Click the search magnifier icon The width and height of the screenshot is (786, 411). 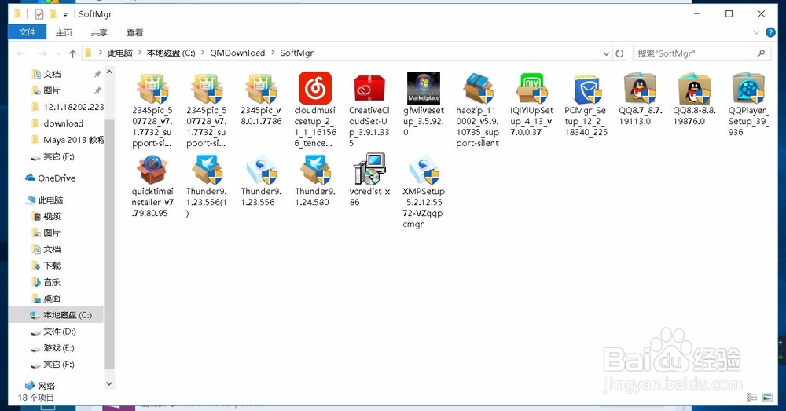point(761,53)
